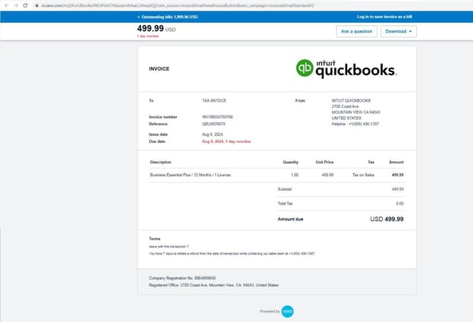Click the Amount due label

pyautogui.click(x=290, y=219)
